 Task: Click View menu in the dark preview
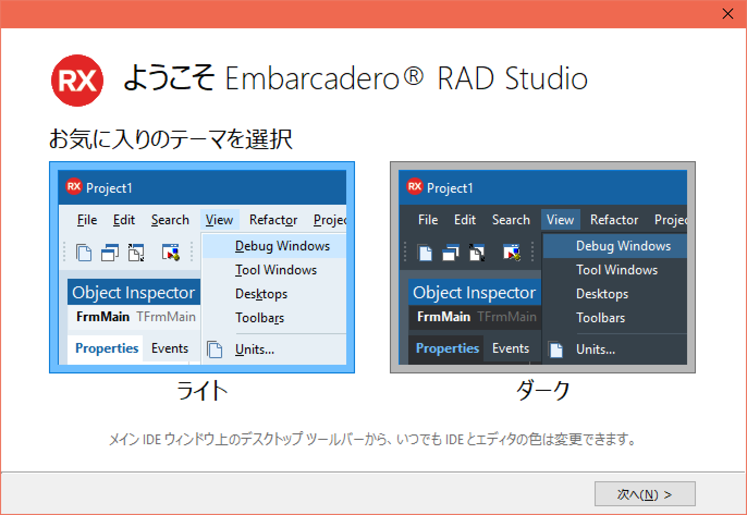coord(560,220)
